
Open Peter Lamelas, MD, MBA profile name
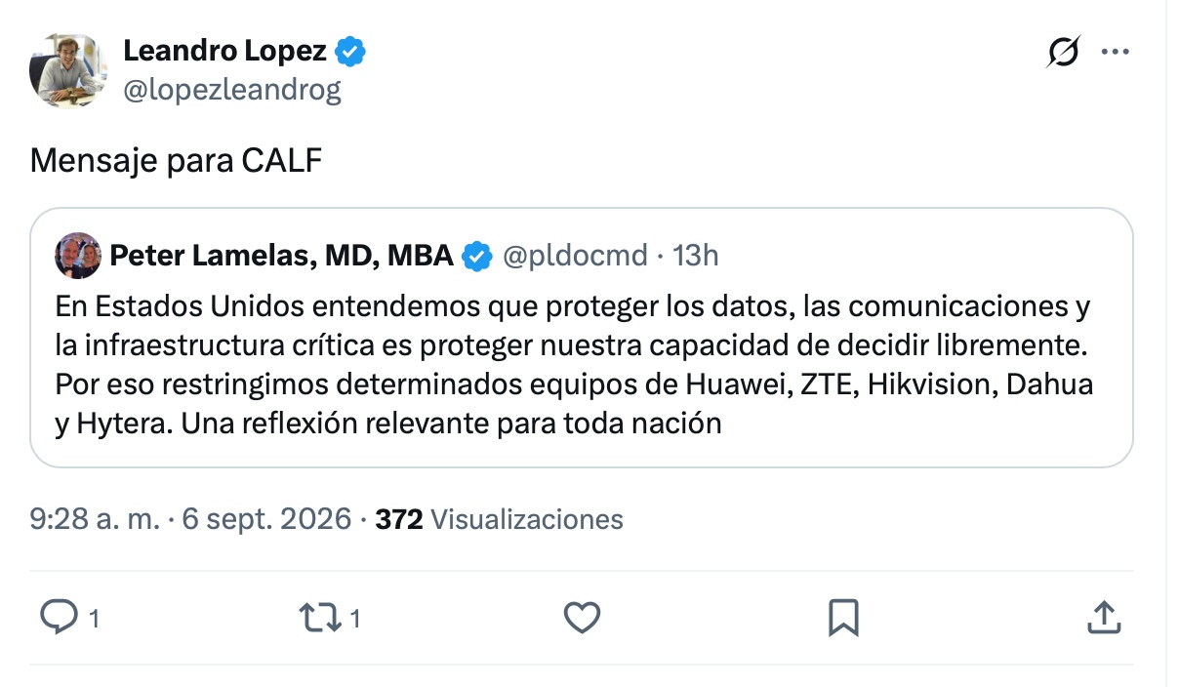click(x=281, y=256)
